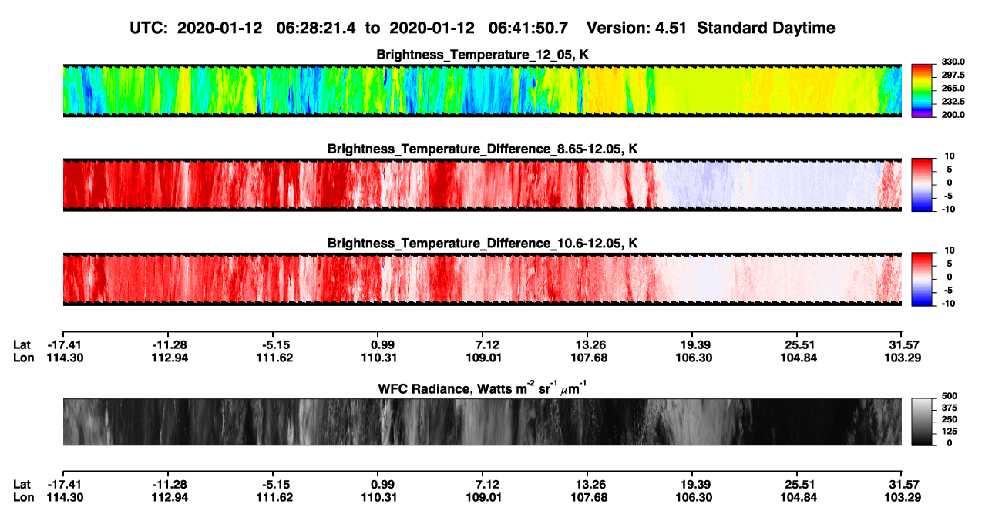
Task: Click longitude 106.30 under the WFC Radiance strip
Action: coord(692,498)
